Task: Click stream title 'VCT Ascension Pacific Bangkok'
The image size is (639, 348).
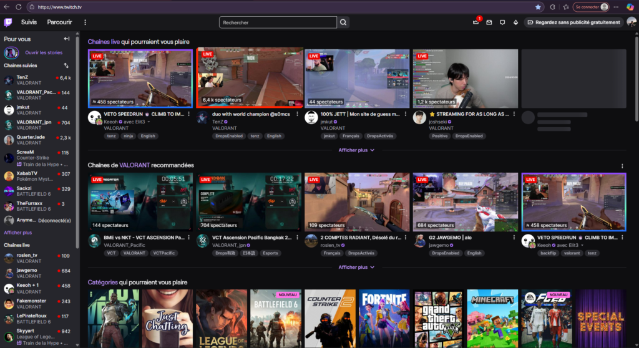Action: click(252, 238)
